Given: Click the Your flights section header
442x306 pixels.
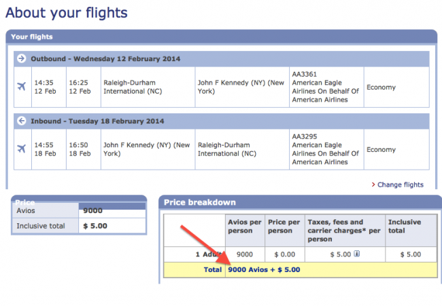Looking at the screenshot, I should coord(33,37).
